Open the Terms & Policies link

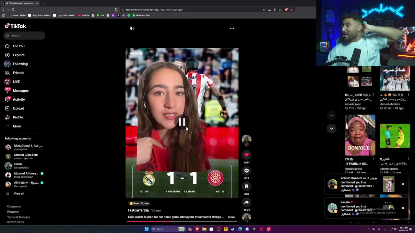(18, 217)
